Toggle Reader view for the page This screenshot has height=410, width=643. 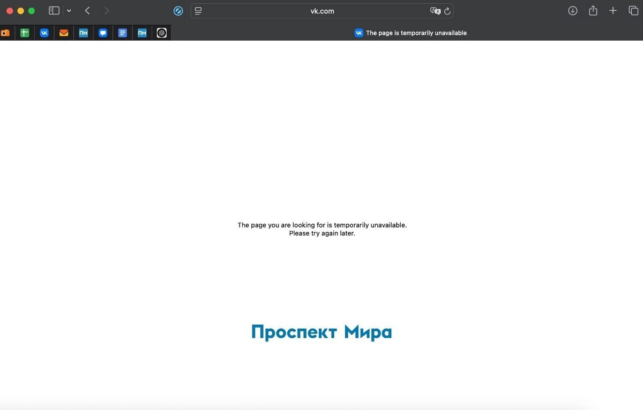(198, 11)
